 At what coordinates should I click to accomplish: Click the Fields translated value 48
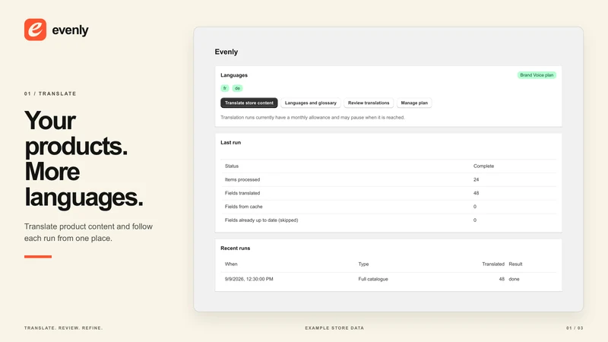(477, 193)
